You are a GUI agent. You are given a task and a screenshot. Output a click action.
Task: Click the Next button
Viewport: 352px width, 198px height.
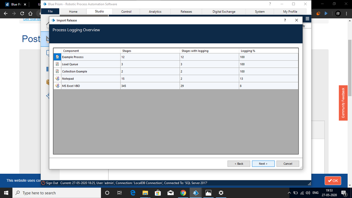[x=263, y=164]
